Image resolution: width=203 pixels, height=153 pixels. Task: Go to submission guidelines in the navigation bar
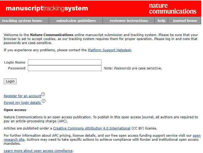[x=76, y=21]
